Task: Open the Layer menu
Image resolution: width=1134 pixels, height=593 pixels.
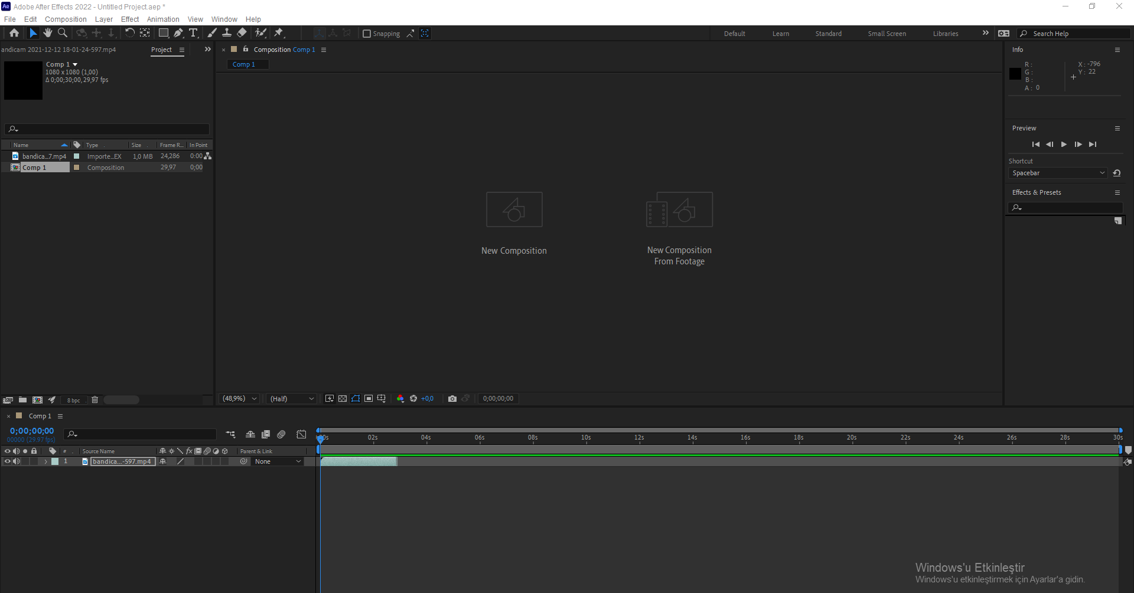Action: point(104,19)
